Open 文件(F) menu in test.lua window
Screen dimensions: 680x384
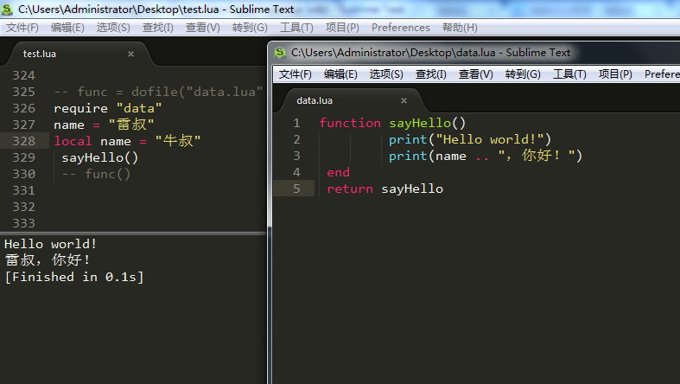coord(22,28)
